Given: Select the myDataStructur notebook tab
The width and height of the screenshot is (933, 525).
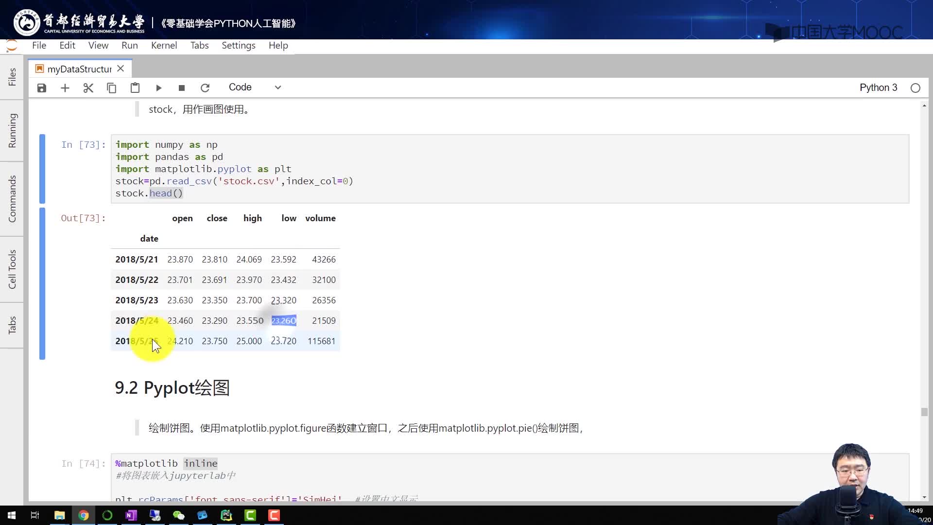Looking at the screenshot, I should click(80, 69).
